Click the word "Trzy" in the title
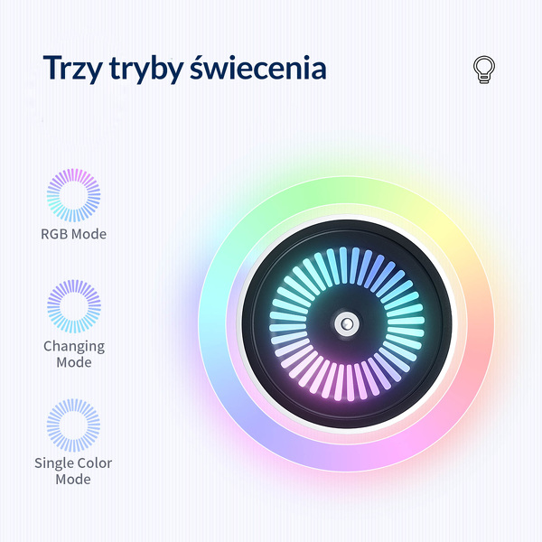Viewport: 542px width, 542px height. tap(70, 69)
